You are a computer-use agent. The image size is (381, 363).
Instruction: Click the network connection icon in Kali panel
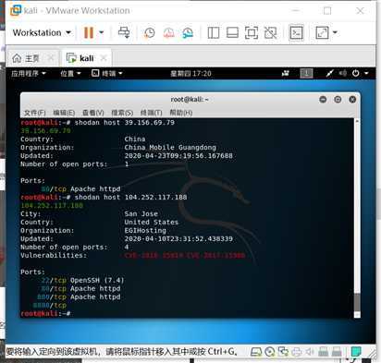[x=330, y=73]
